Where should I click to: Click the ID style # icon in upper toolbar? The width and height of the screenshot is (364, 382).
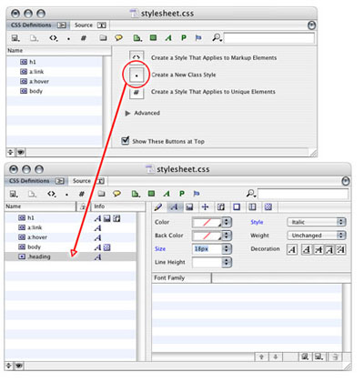point(84,38)
